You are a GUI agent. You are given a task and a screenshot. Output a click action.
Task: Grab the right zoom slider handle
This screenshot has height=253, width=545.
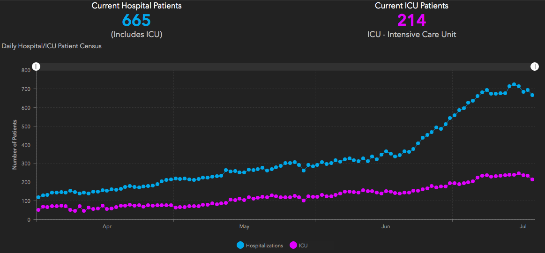[x=535, y=67]
